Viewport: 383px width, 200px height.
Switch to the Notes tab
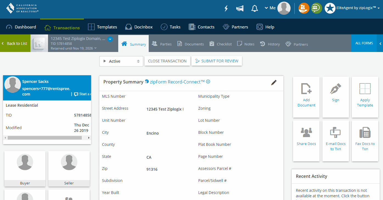click(246, 44)
